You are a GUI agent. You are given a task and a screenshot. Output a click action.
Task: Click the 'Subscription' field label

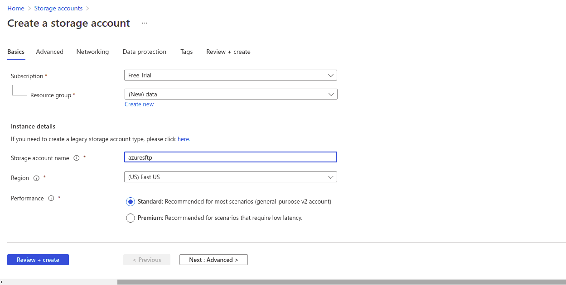(x=27, y=76)
